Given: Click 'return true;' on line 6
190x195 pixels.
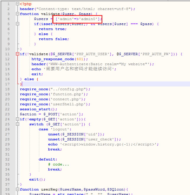Looking at the screenshot, I should (53, 29).
